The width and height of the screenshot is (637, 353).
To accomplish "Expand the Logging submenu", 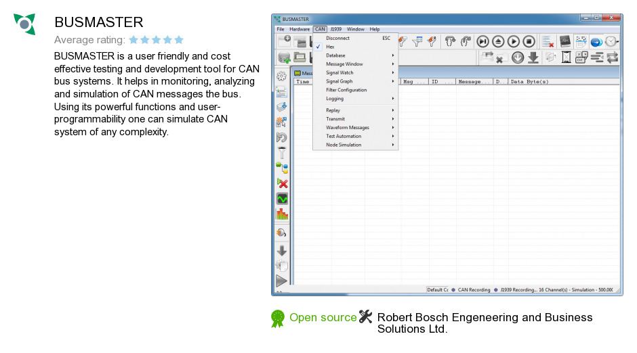I will (355, 99).
